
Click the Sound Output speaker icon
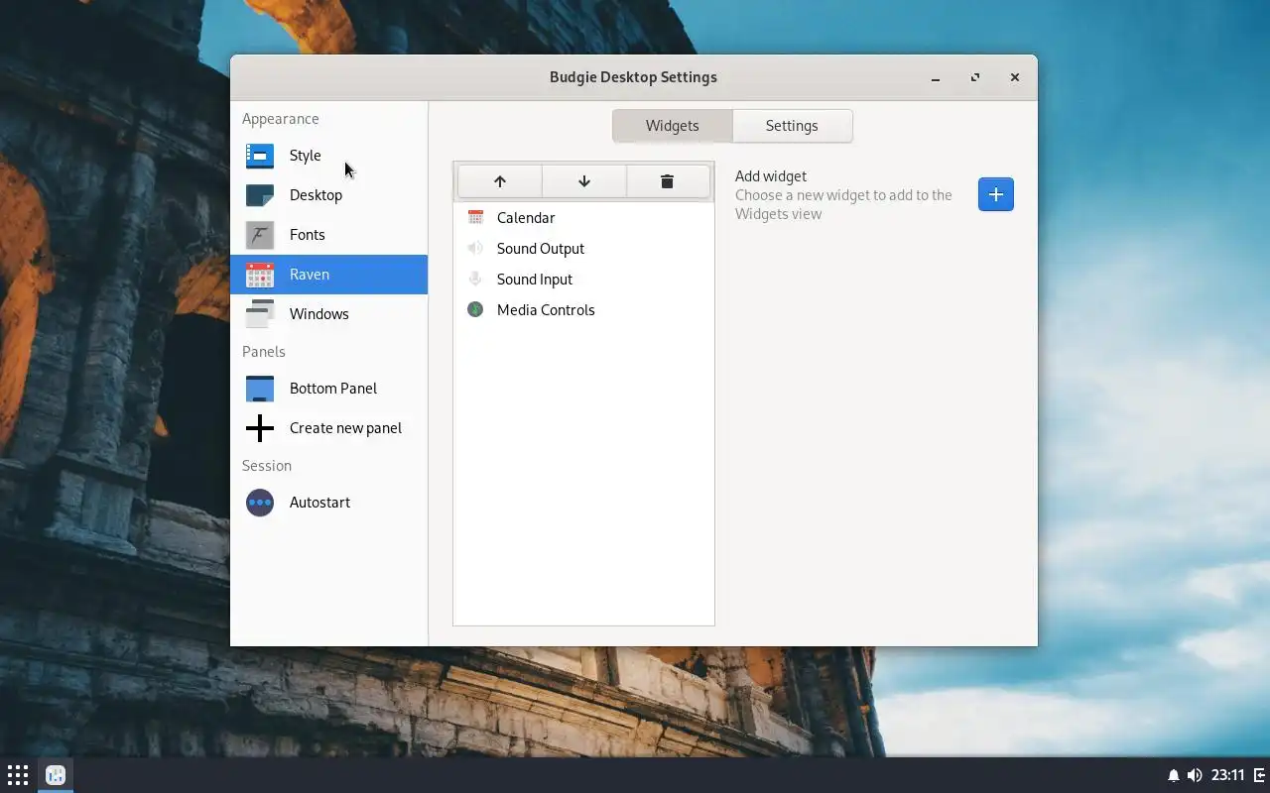pos(475,248)
